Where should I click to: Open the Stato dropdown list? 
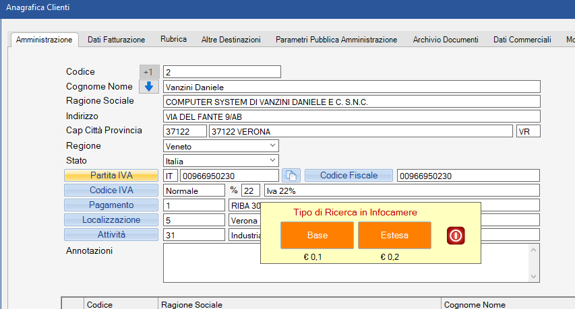tap(272, 161)
